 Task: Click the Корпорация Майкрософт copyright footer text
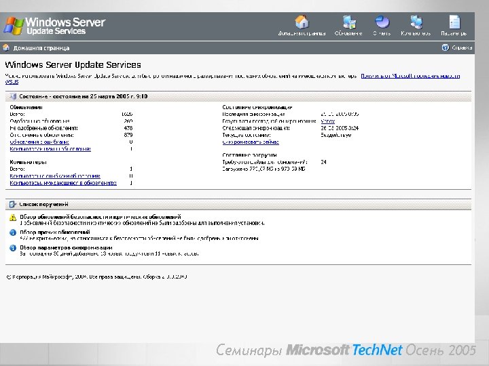tap(96, 277)
